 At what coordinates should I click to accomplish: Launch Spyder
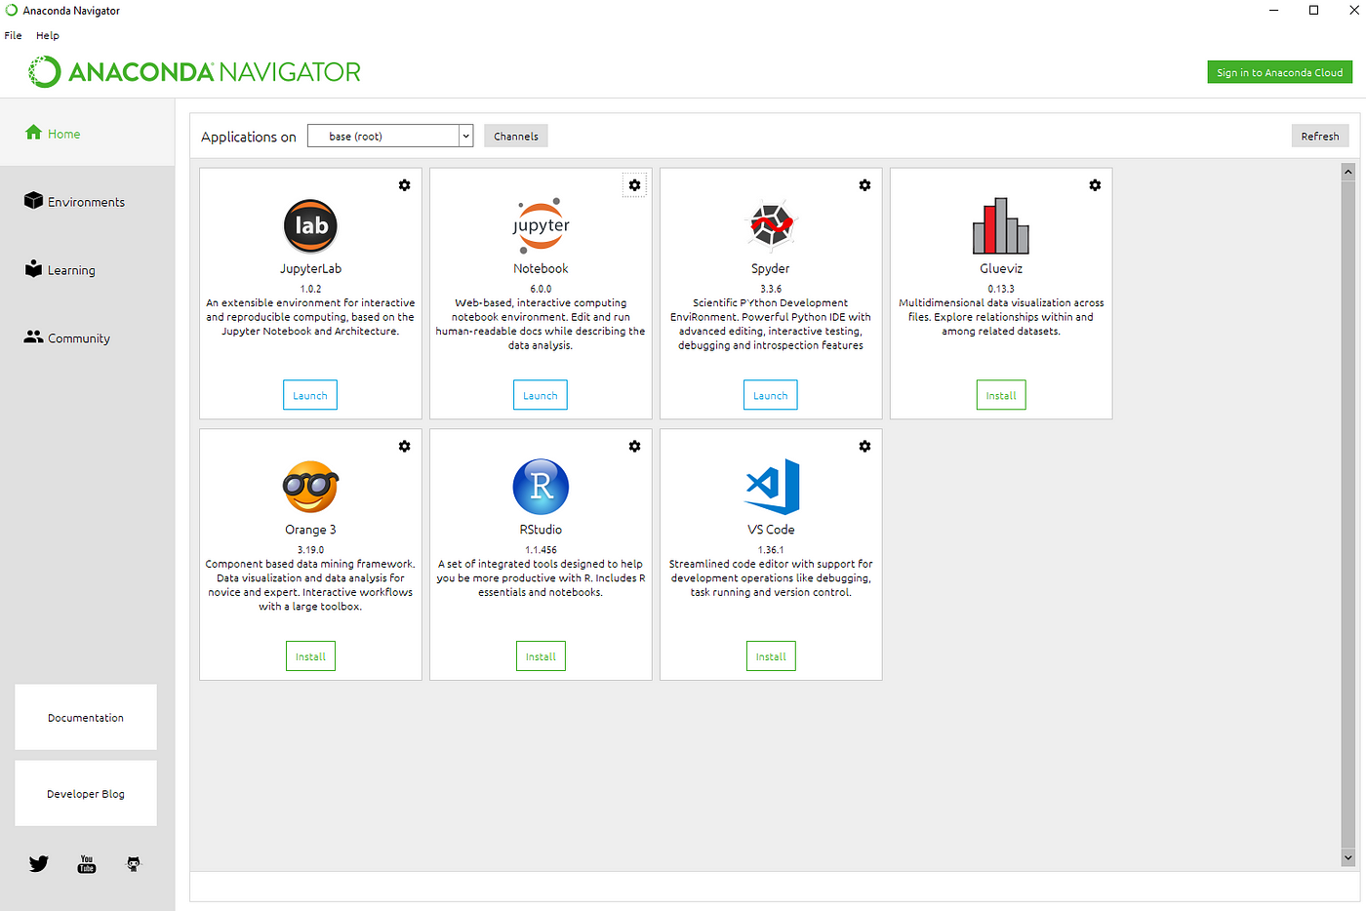click(771, 395)
